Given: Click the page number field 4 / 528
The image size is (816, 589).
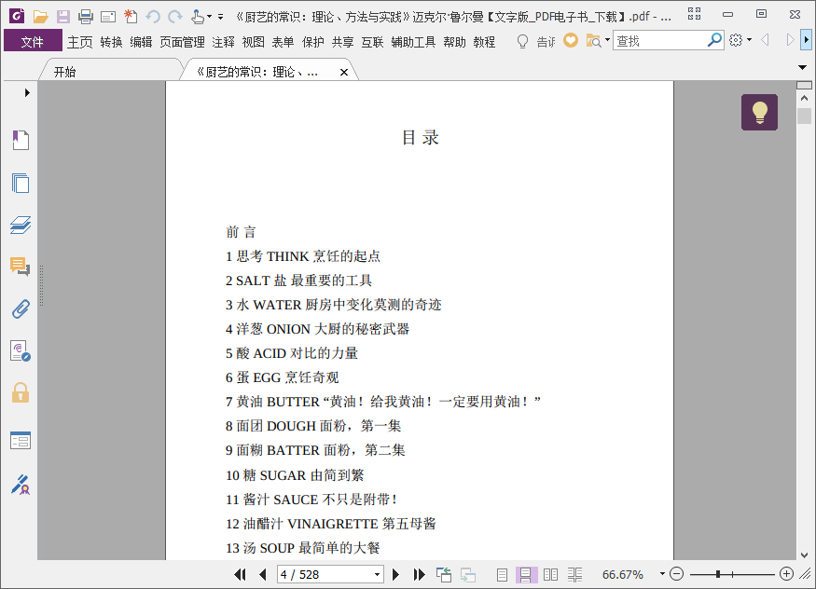Looking at the screenshot, I should pyautogui.click(x=325, y=574).
